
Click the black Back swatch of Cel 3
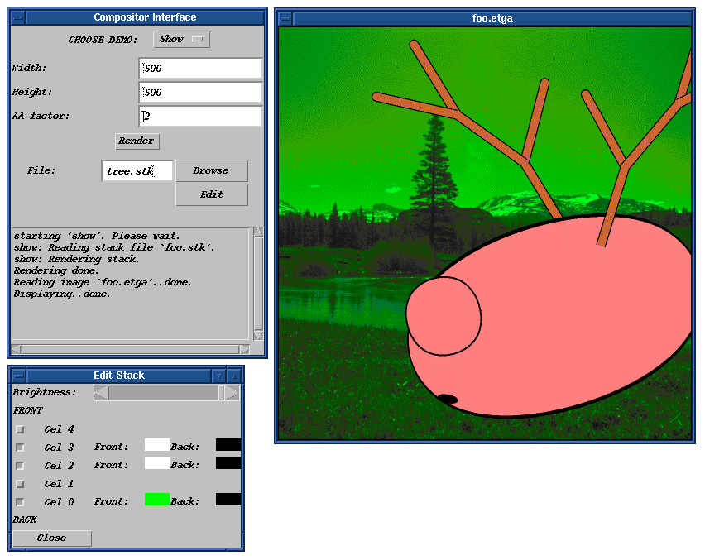coord(228,445)
